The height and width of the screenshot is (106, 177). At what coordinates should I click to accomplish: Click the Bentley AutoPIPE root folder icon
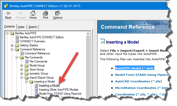coord(12,33)
